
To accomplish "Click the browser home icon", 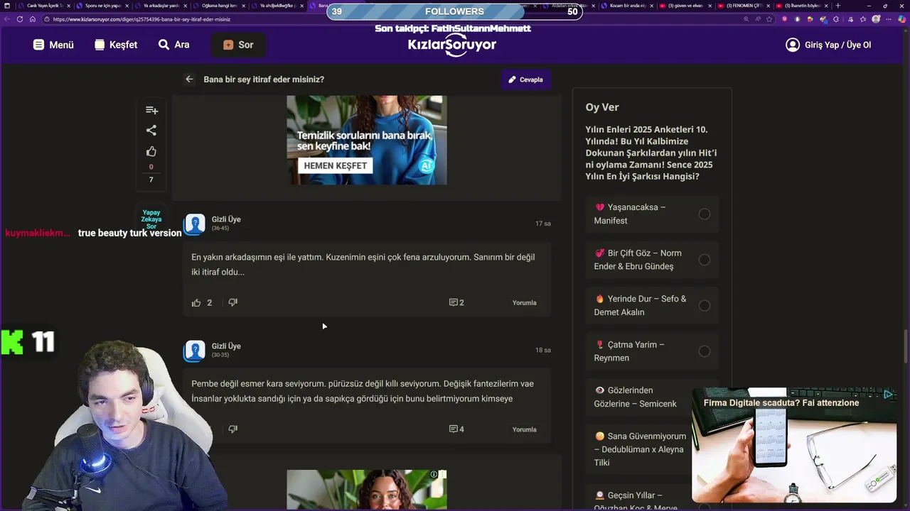I will pyautogui.click(x=33, y=19).
